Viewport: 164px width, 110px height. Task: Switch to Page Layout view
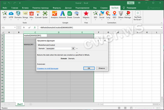click(x=125, y=108)
